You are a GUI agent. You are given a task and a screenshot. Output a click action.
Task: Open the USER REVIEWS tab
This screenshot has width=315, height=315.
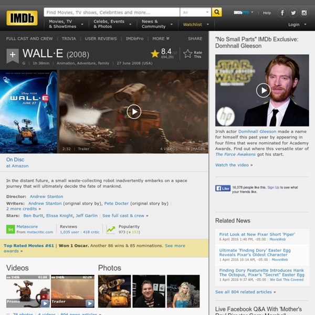tap(101, 38)
